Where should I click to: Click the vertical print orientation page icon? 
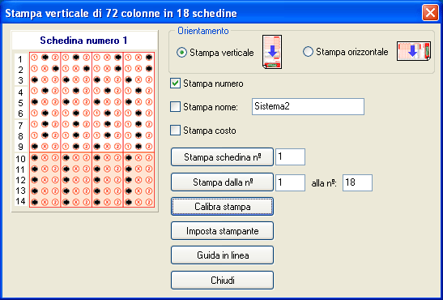coord(272,52)
